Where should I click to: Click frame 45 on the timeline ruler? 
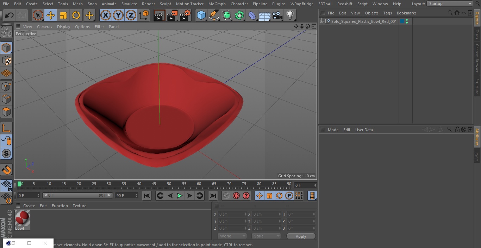[x=154, y=184]
